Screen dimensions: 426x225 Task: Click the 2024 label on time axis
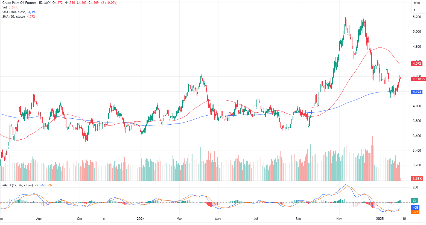point(141,219)
